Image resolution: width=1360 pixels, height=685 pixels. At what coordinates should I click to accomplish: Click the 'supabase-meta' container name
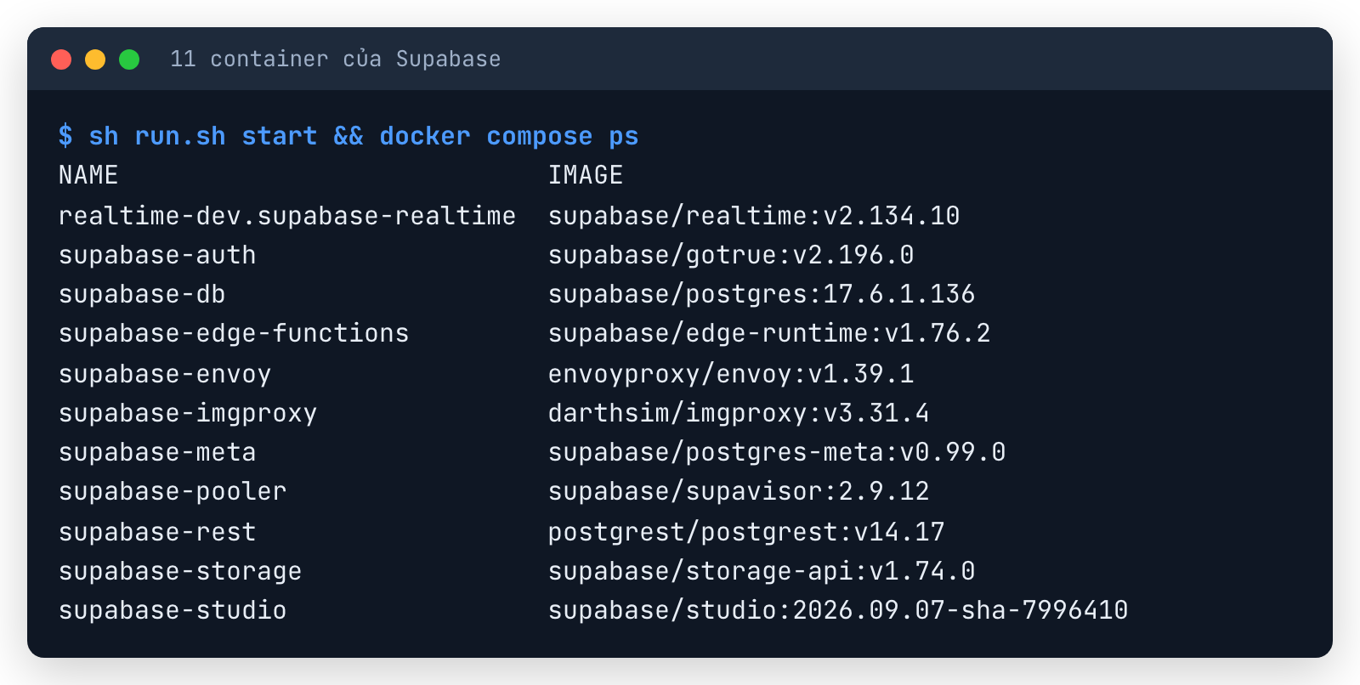point(157,452)
